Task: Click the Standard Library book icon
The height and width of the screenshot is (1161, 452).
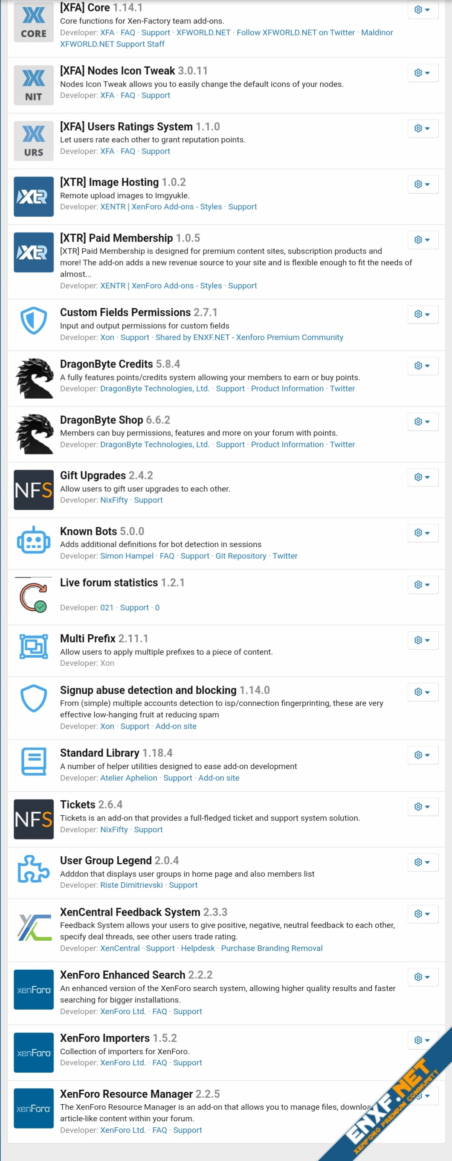Action: (x=33, y=761)
